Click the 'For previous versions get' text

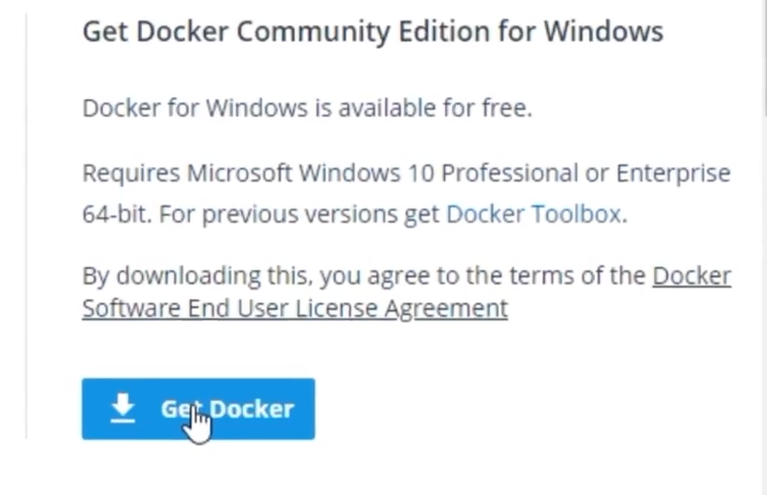pos(299,214)
